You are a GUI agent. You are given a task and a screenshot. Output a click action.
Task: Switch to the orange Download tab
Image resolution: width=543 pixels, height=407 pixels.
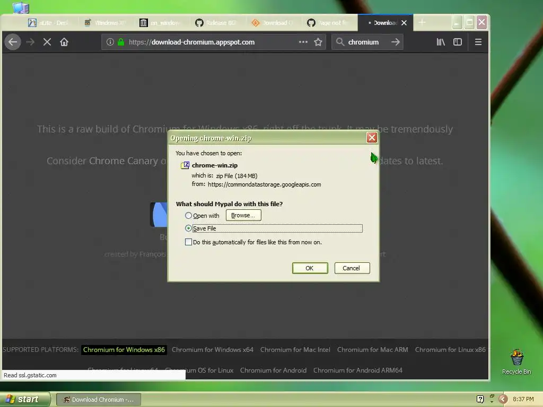tap(273, 23)
